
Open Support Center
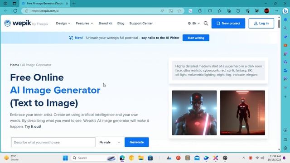pyautogui.click(x=141, y=23)
